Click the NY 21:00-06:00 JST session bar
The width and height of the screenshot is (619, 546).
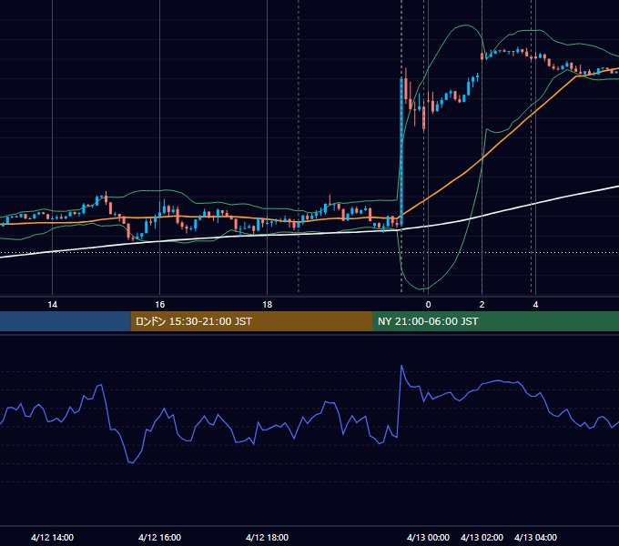coord(495,321)
